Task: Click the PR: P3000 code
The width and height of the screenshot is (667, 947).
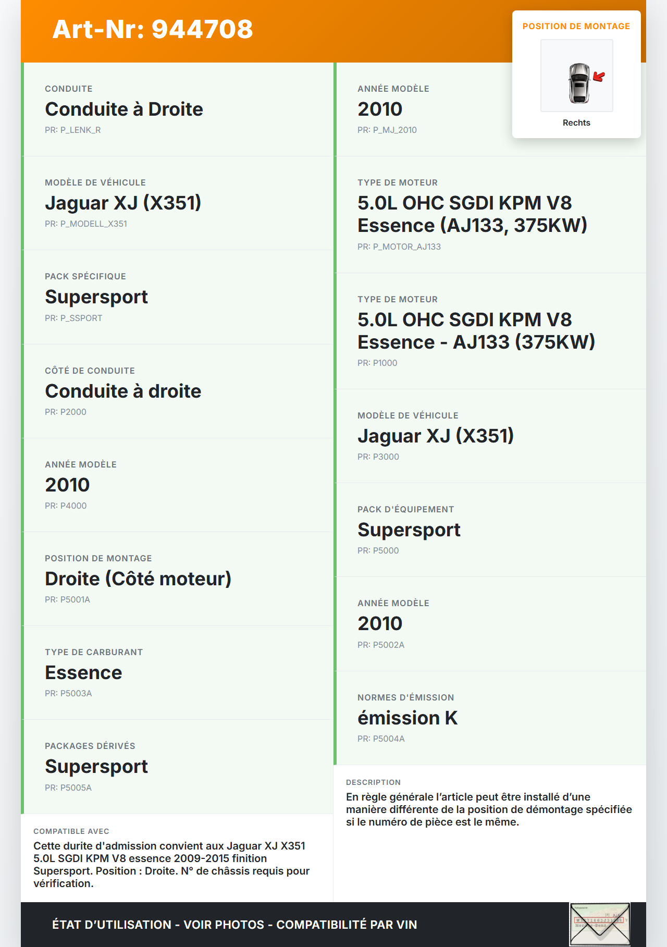Action: [x=378, y=457]
